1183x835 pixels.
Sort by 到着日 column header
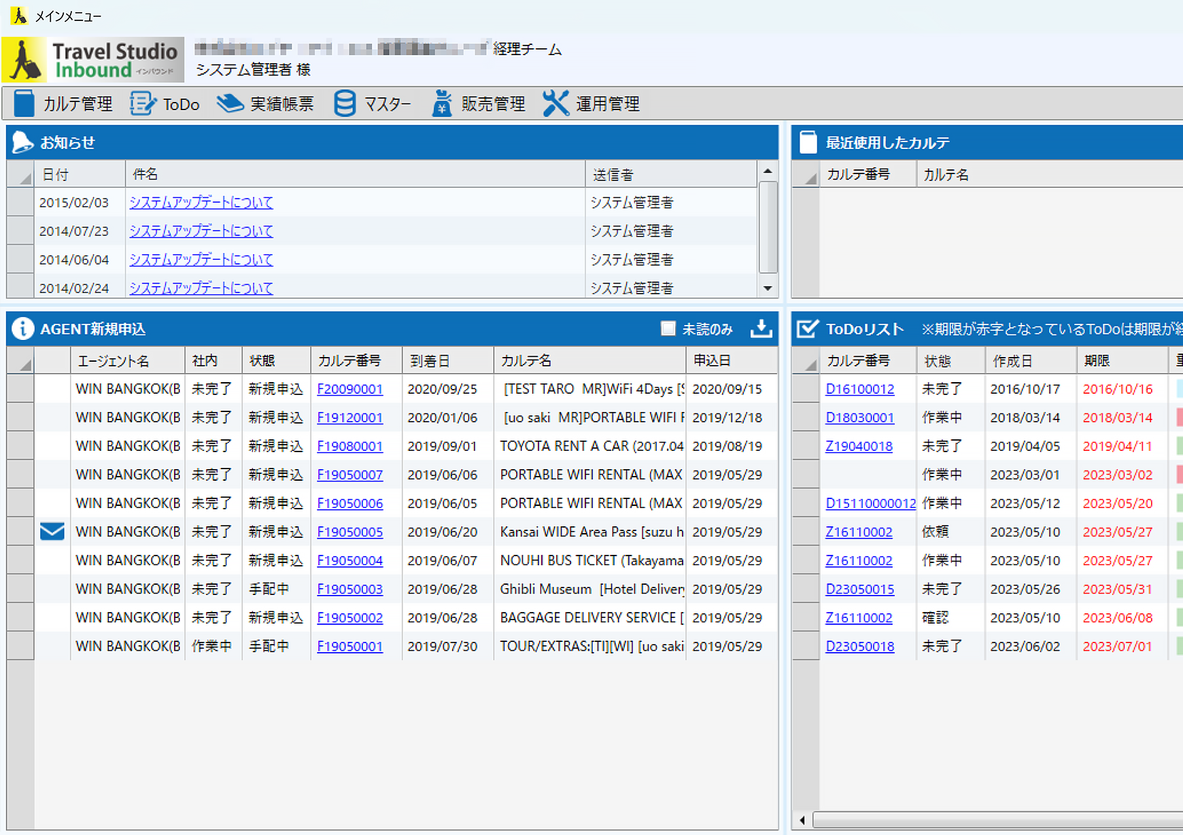tap(447, 360)
